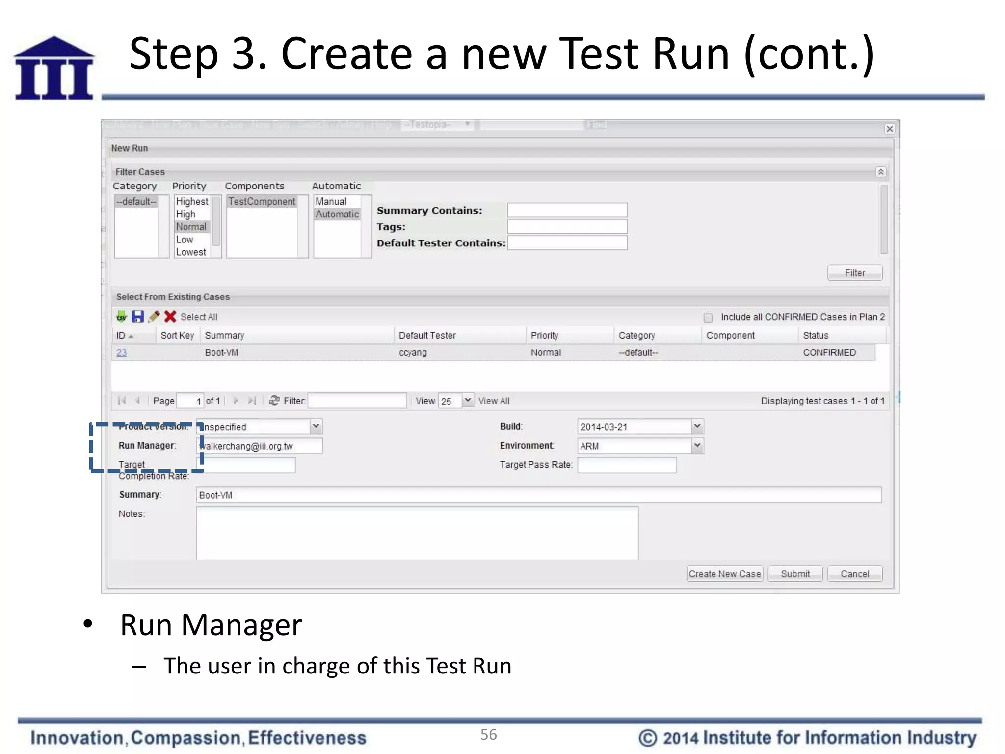
Task: Collapse the Filter Cases panel
Action: click(x=881, y=172)
